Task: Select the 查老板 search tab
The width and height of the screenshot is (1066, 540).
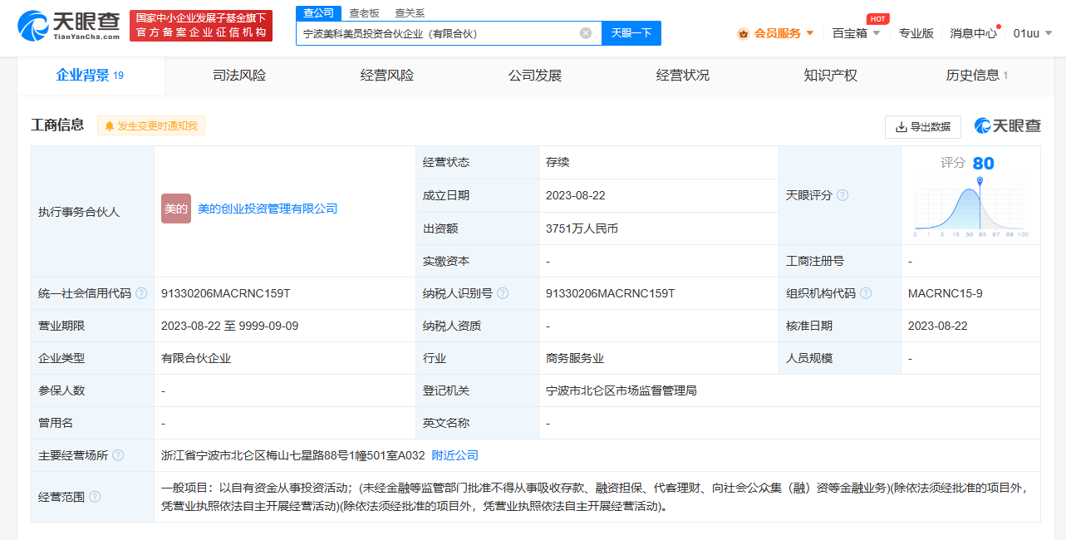Action: 364,12
